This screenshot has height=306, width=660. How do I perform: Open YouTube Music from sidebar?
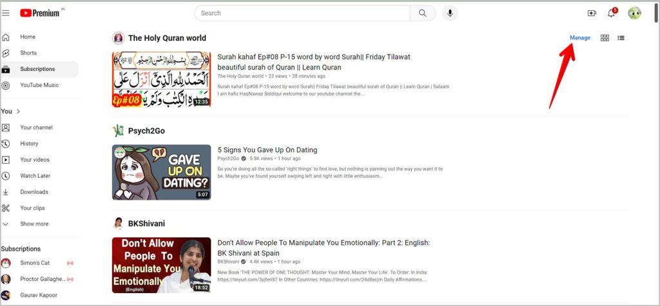pos(39,85)
